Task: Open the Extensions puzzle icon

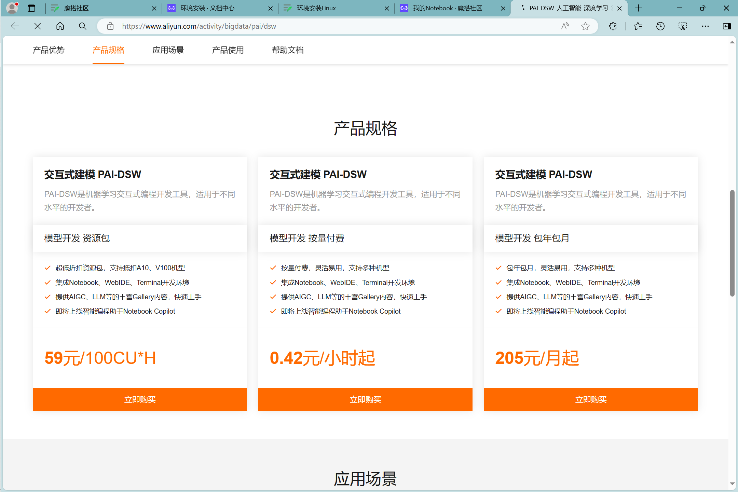Action: tap(613, 26)
